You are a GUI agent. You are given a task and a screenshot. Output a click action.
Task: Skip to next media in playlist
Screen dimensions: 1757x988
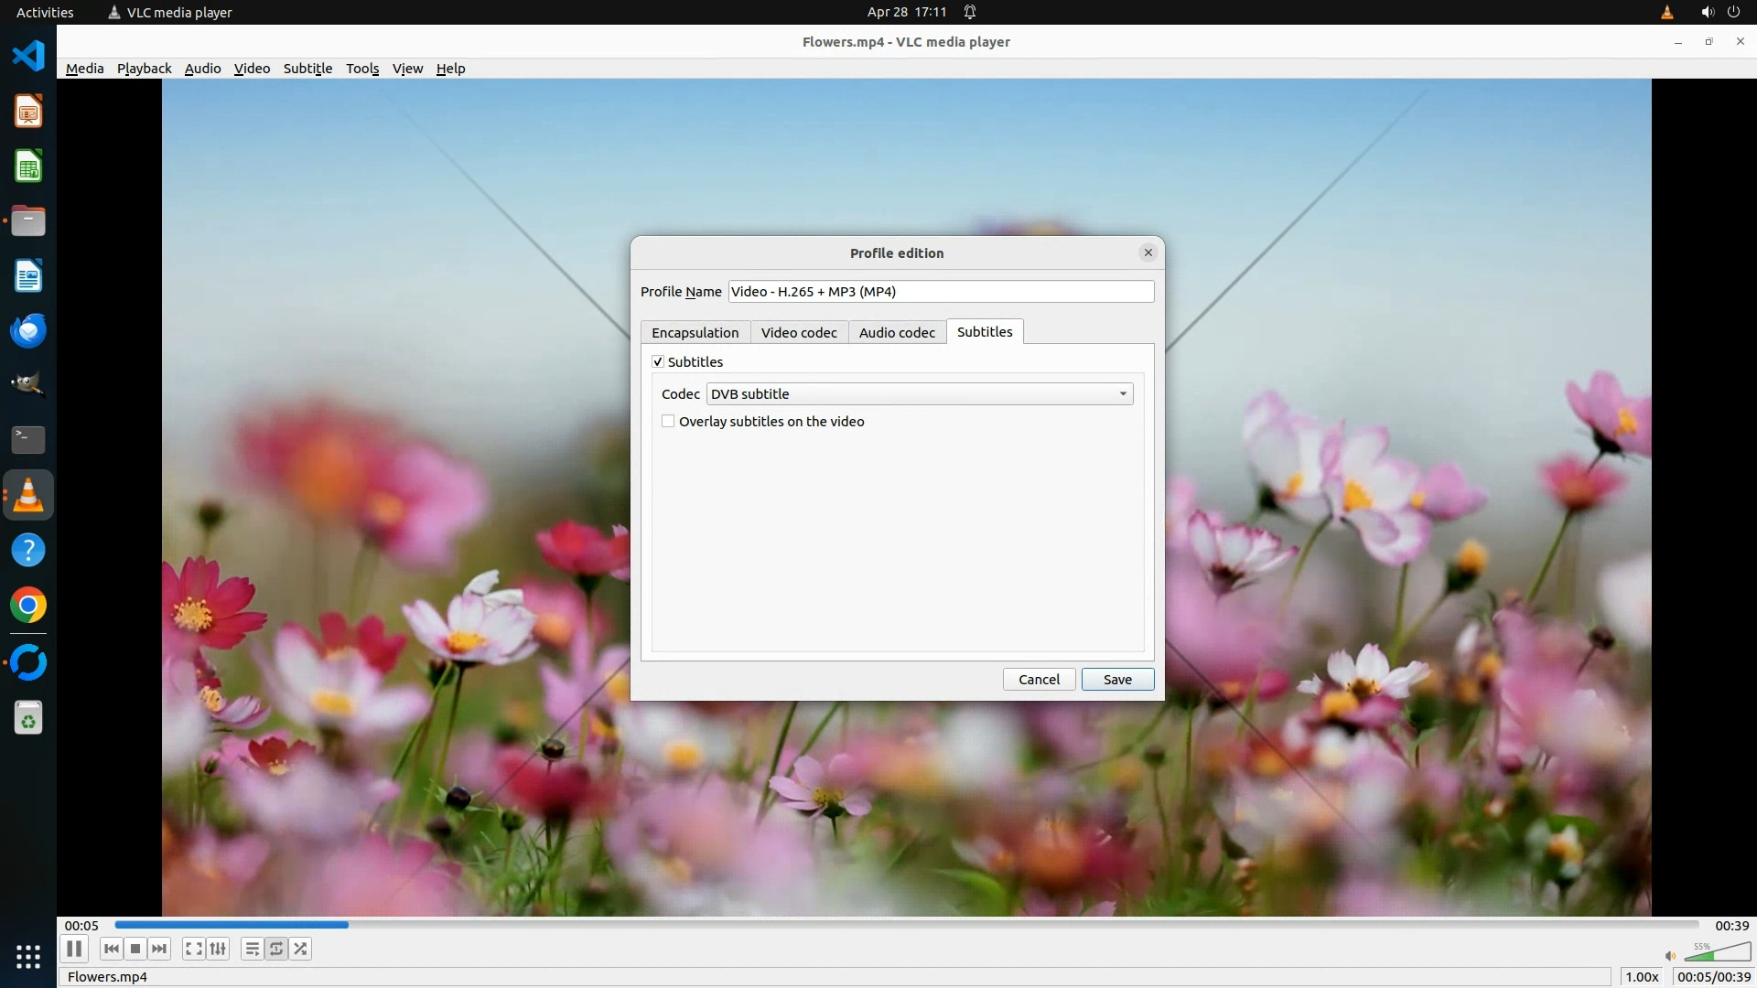(x=159, y=949)
